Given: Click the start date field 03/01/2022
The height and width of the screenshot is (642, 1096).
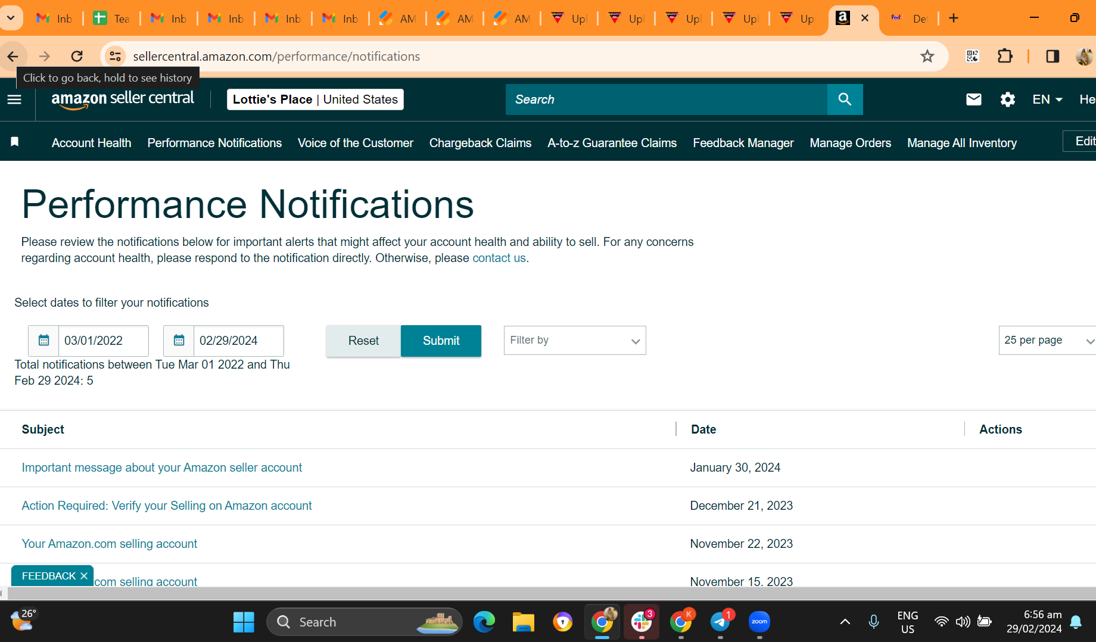Looking at the screenshot, I should point(104,341).
